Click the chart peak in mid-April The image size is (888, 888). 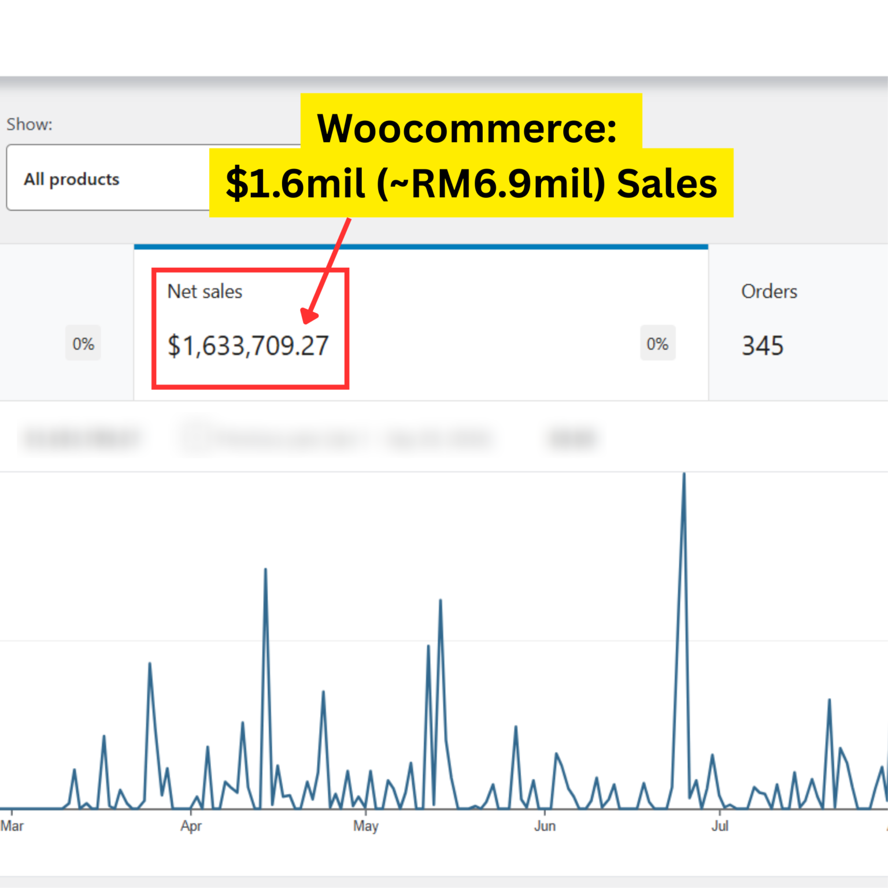coord(265,571)
